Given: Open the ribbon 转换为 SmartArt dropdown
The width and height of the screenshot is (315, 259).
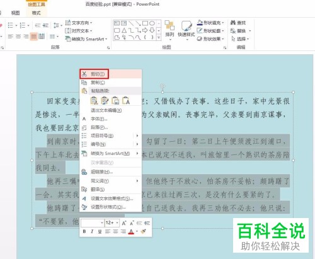Looking at the screenshot, I should pyautogui.click(x=86, y=39).
